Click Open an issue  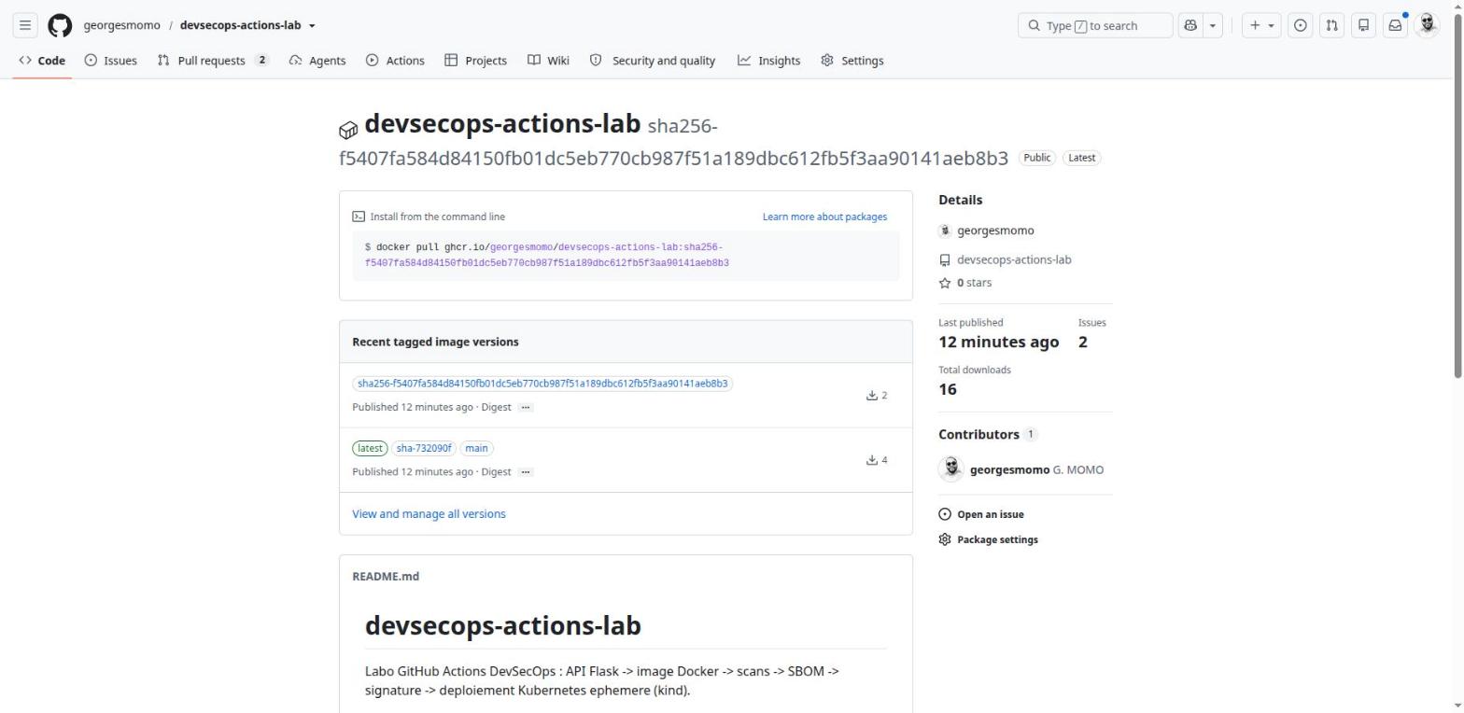981,514
